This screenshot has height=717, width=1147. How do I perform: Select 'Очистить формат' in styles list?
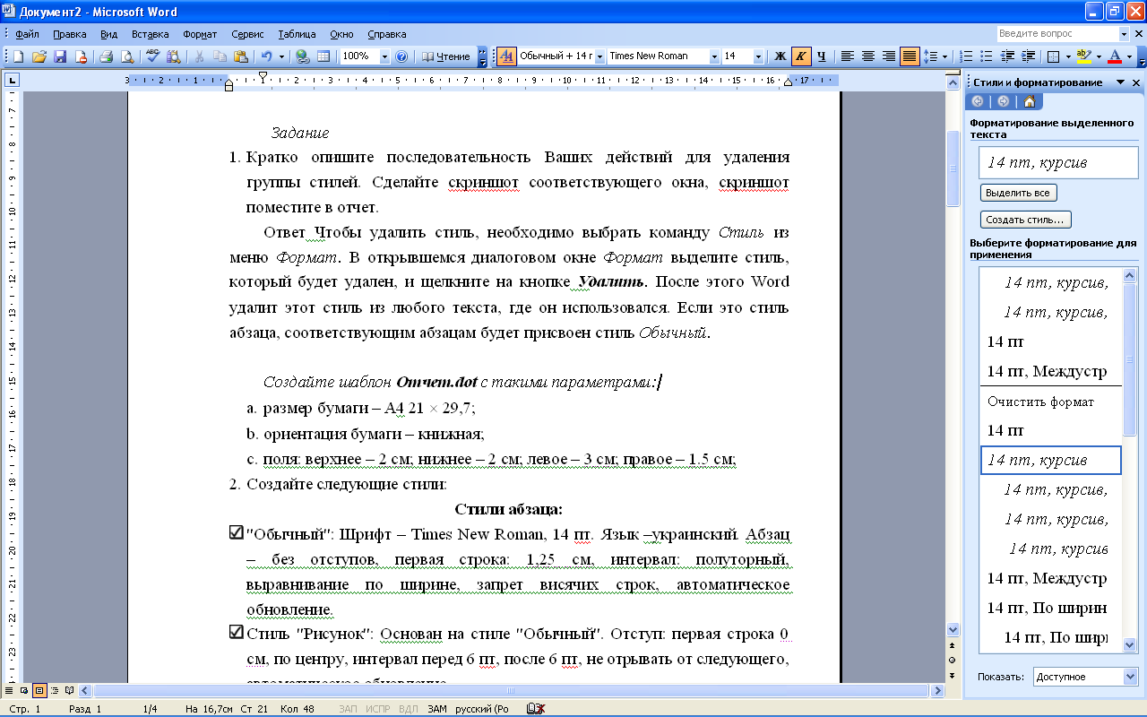[1040, 402]
